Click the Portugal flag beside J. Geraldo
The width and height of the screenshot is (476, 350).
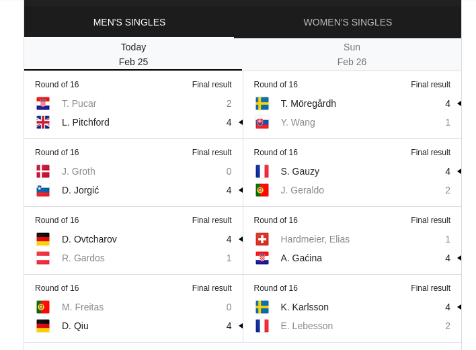coord(262,191)
